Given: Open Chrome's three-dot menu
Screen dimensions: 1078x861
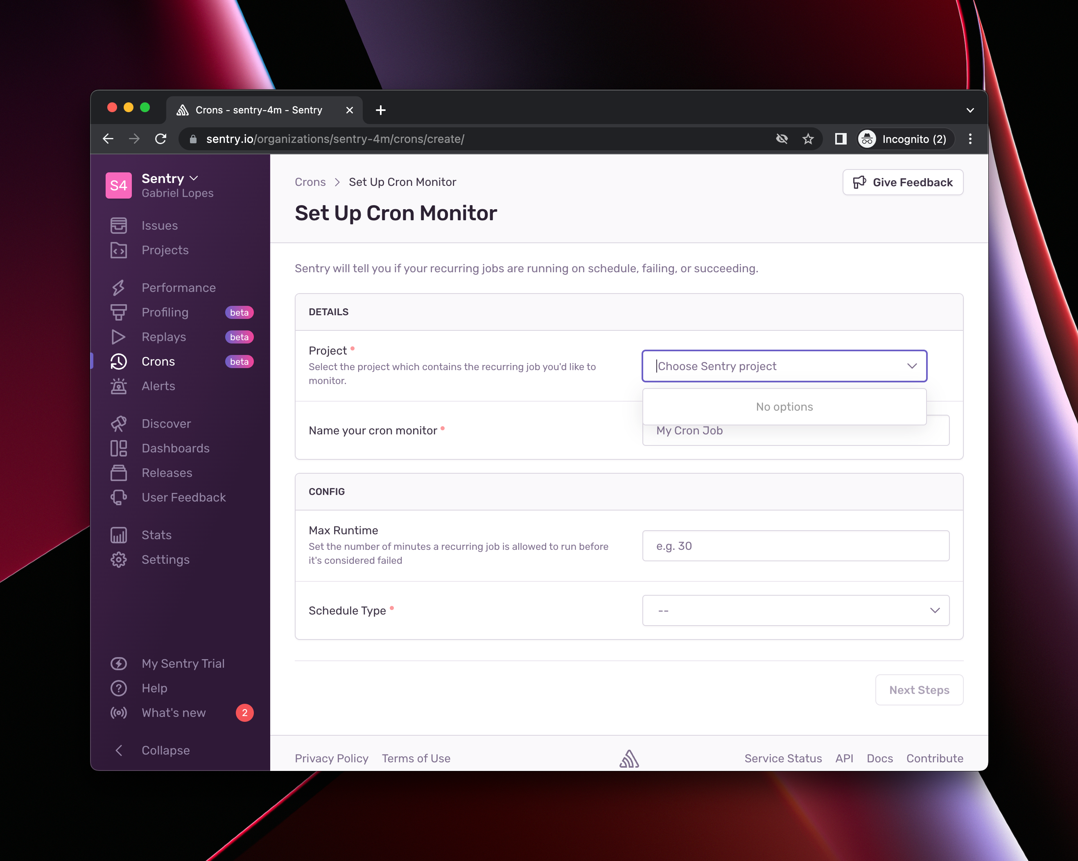Looking at the screenshot, I should [970, 139].
